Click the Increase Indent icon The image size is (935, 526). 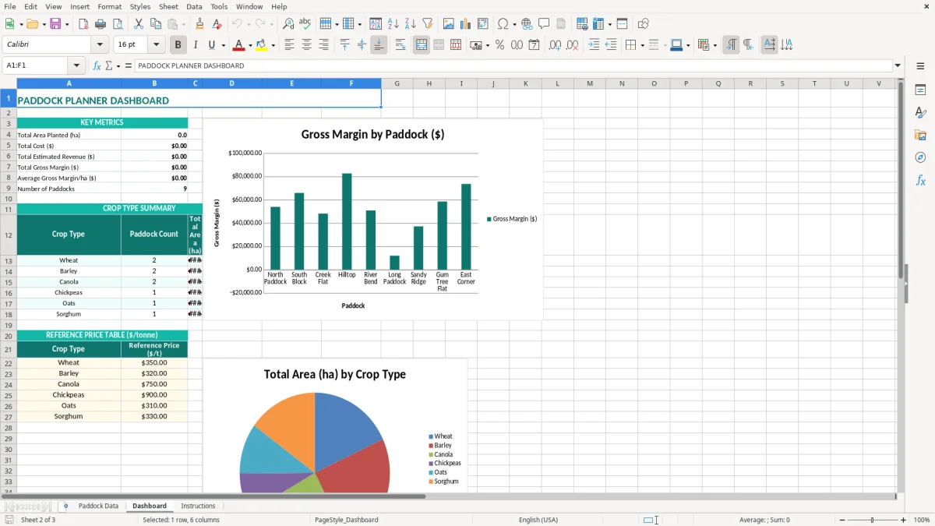[x=594, y=45]
